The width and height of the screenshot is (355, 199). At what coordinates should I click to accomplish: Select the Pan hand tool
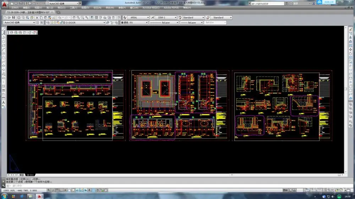point(74,17)
